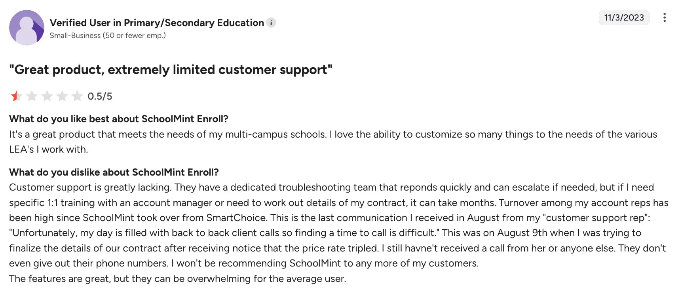Click the 'What do you dislike' section header
The width and height of the screenshot is (680, 295).
pos(114,172)
